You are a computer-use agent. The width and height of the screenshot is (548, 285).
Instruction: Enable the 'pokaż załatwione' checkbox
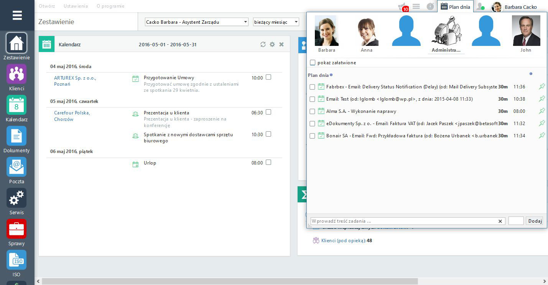(313, 63)
